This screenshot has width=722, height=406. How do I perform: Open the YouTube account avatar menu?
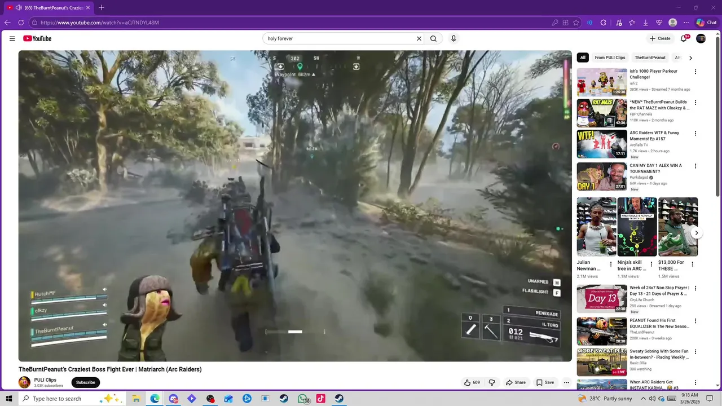pos(701,38)
